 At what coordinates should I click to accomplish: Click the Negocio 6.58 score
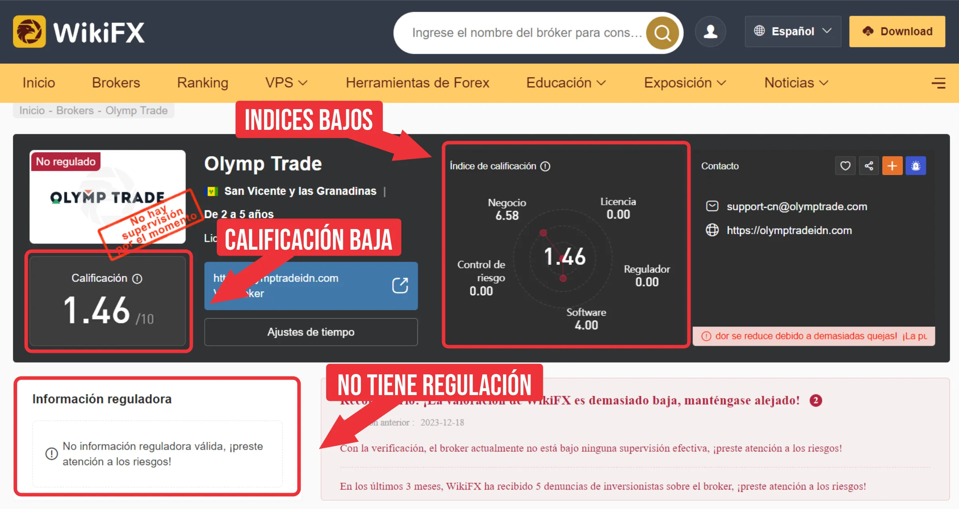[x=507, y=209]
